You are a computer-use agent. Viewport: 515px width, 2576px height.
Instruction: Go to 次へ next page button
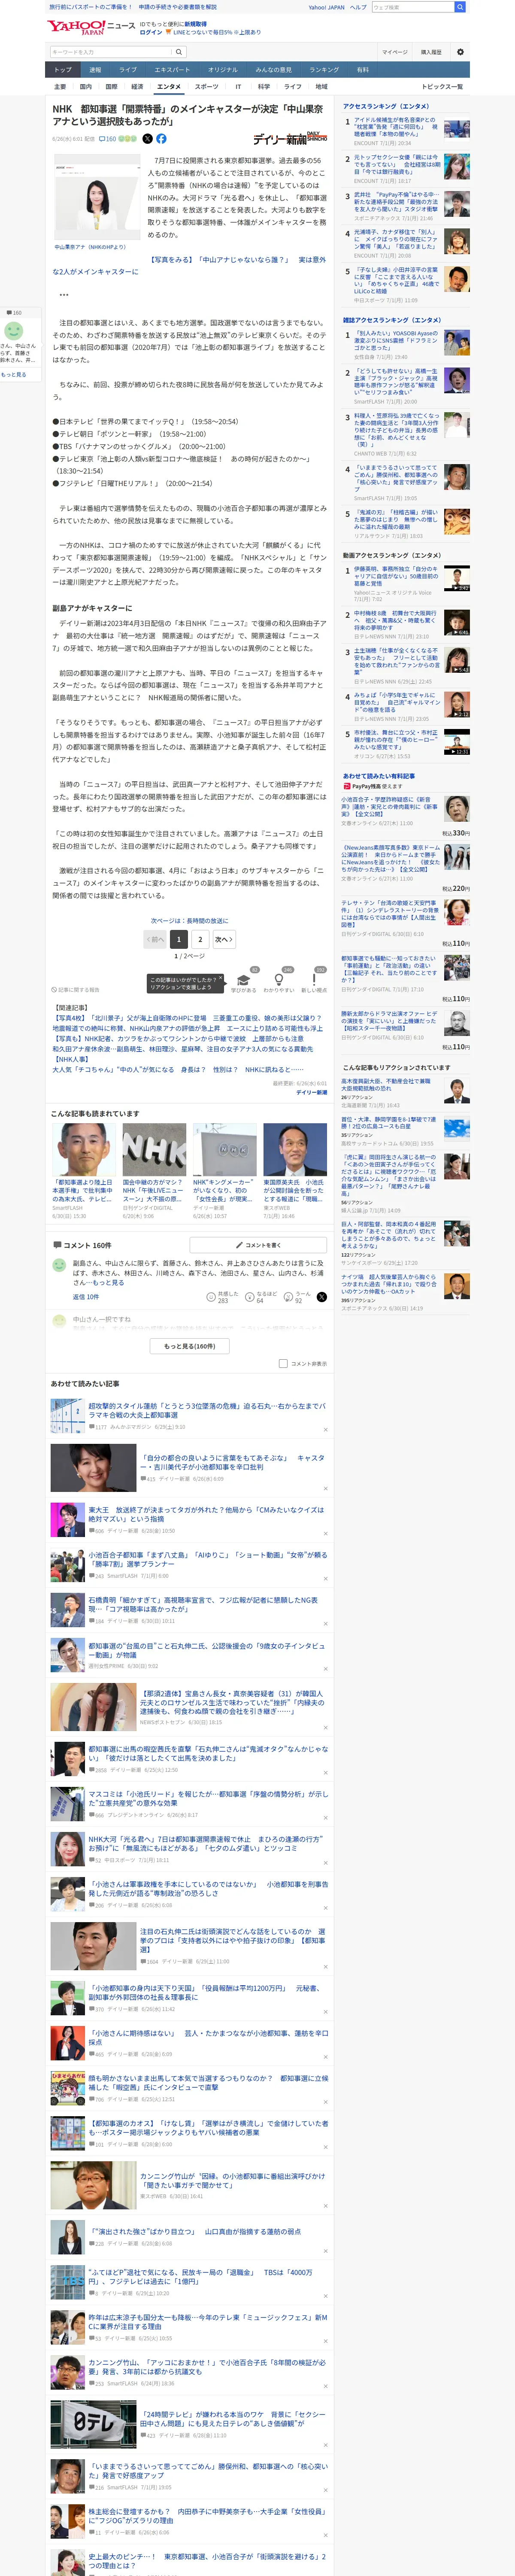[x=224, y=939]
